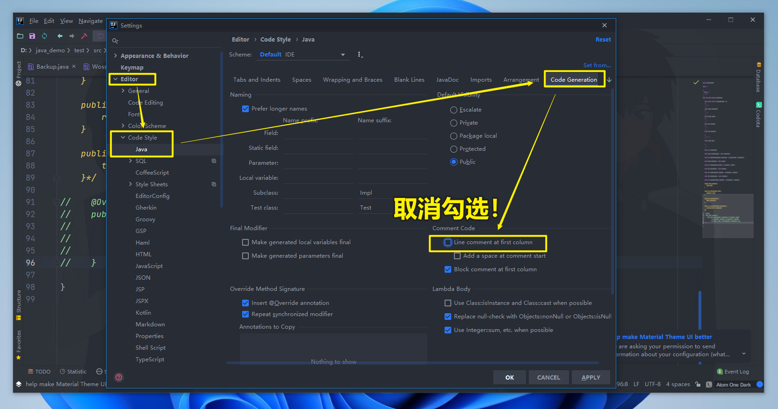The width and height of the screenshot is (778, 409).
Task: Show hidden tabs with the down arrow
Action: (x=609, y=80)
